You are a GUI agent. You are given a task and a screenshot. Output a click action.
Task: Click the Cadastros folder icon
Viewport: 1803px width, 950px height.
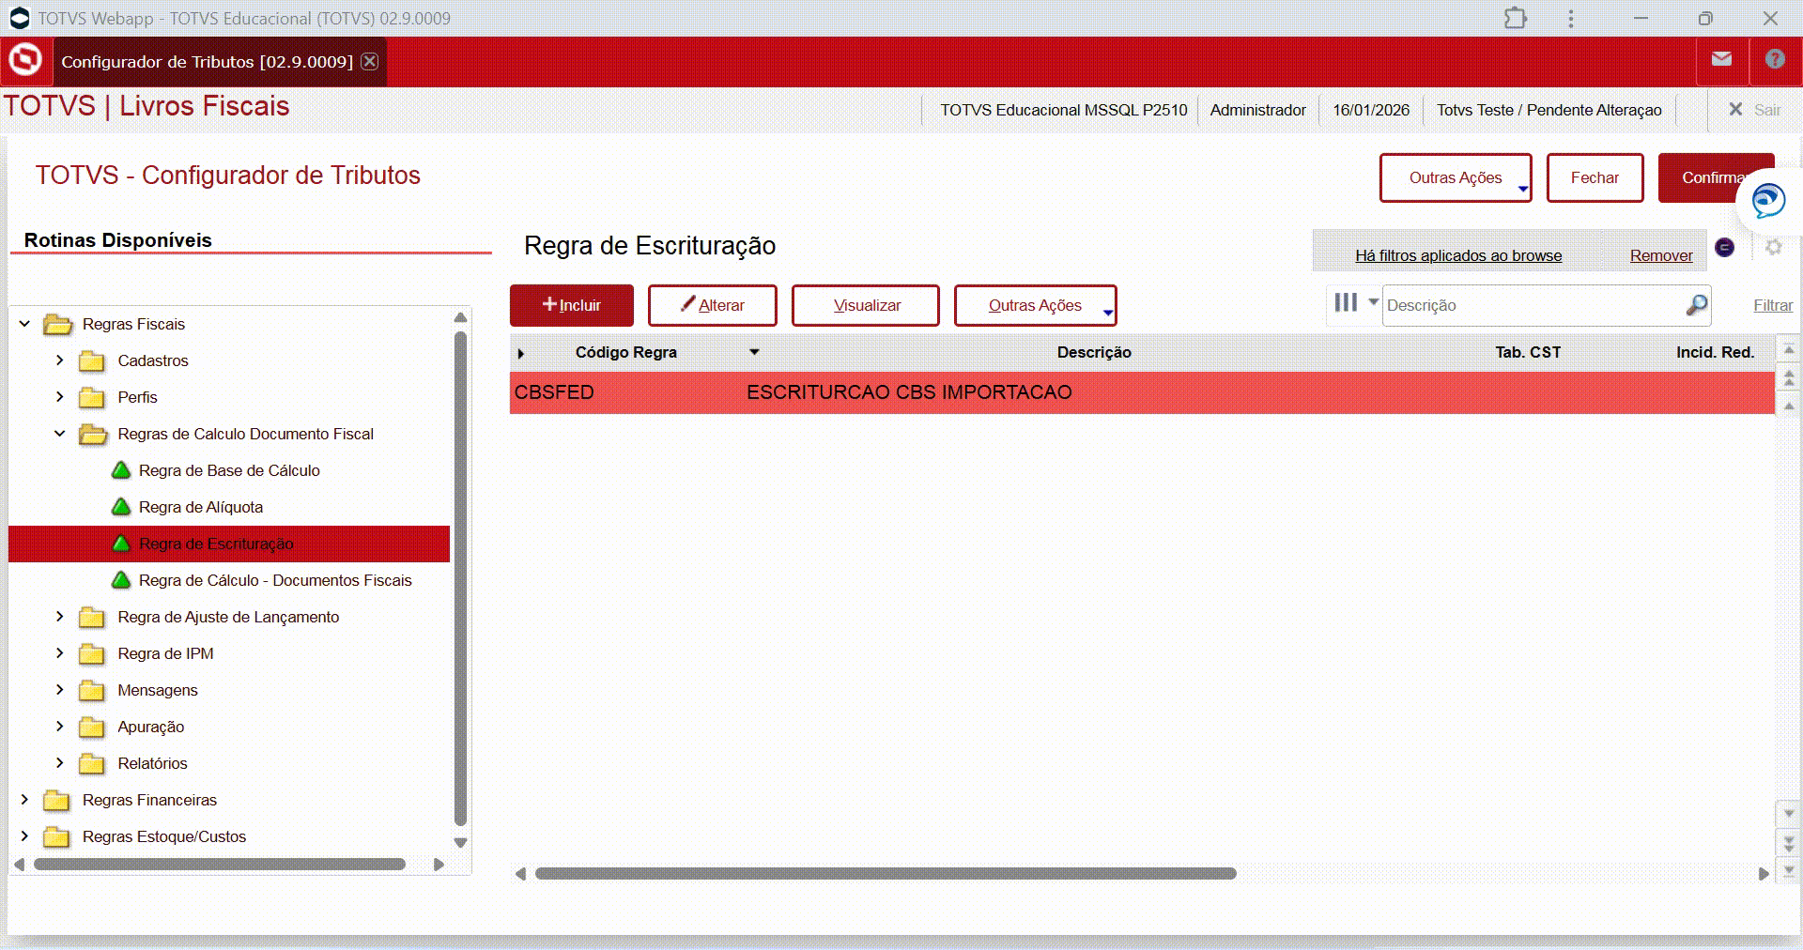(x=92, y=361)
